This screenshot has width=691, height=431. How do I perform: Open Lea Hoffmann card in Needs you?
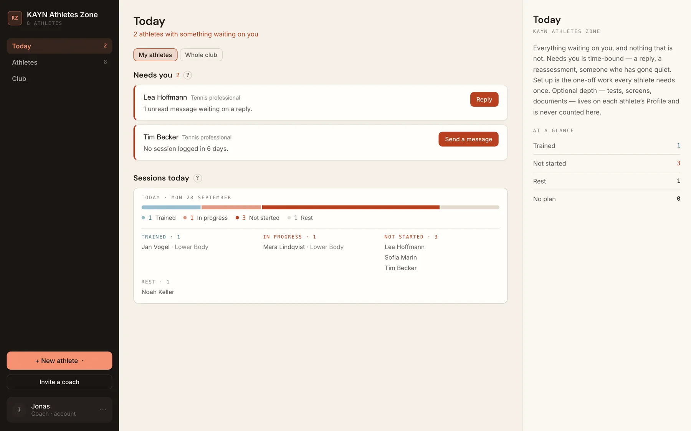click(x=321, y=103)
